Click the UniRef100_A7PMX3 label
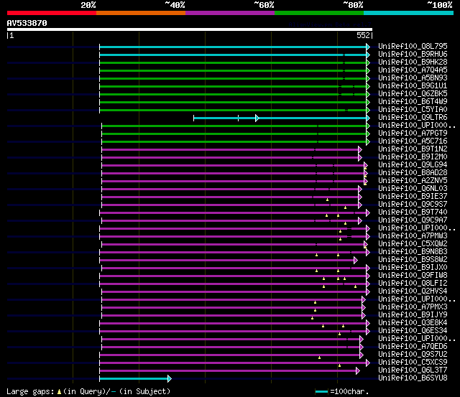460x397 pixels. [413, 307]
